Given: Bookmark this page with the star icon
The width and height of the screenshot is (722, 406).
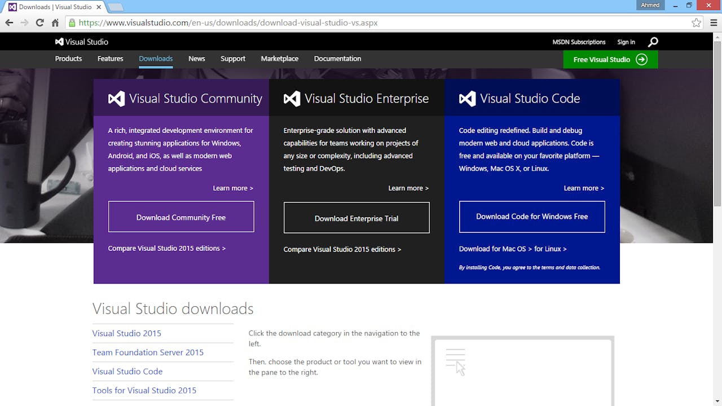Looking at the screenshot, I should click(696, 23).
